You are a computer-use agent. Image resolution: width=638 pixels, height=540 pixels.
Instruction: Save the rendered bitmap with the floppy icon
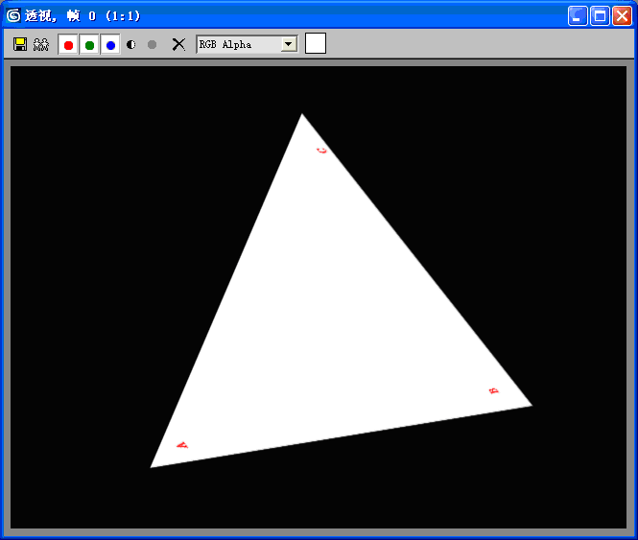(20, 44)
